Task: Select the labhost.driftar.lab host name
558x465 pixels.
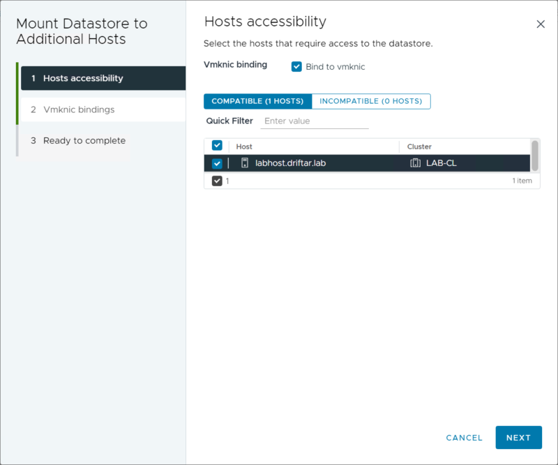Action: point(290,163)
